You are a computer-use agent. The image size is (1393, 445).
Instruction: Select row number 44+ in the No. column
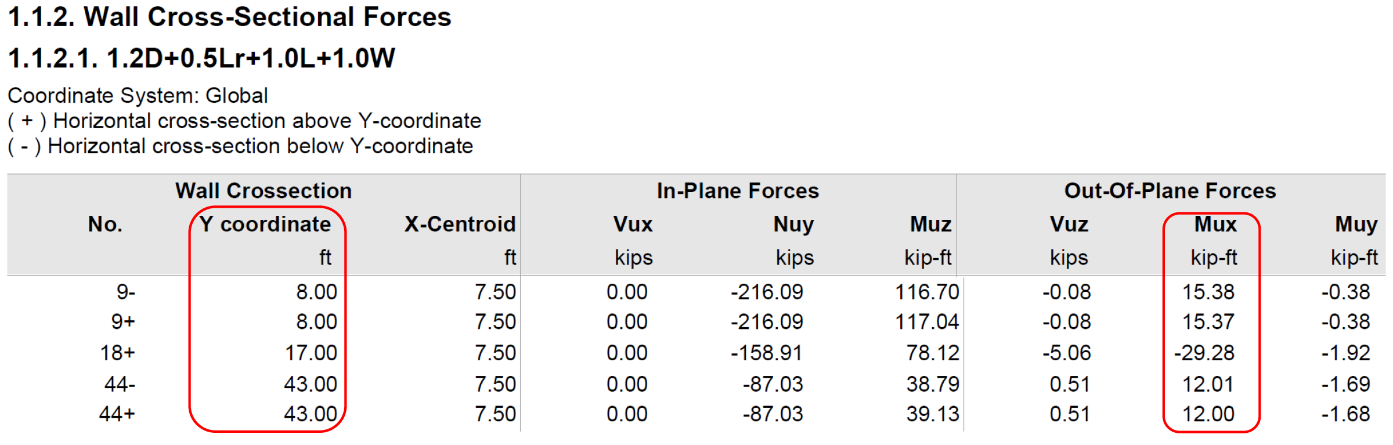(x=117, y=414)
